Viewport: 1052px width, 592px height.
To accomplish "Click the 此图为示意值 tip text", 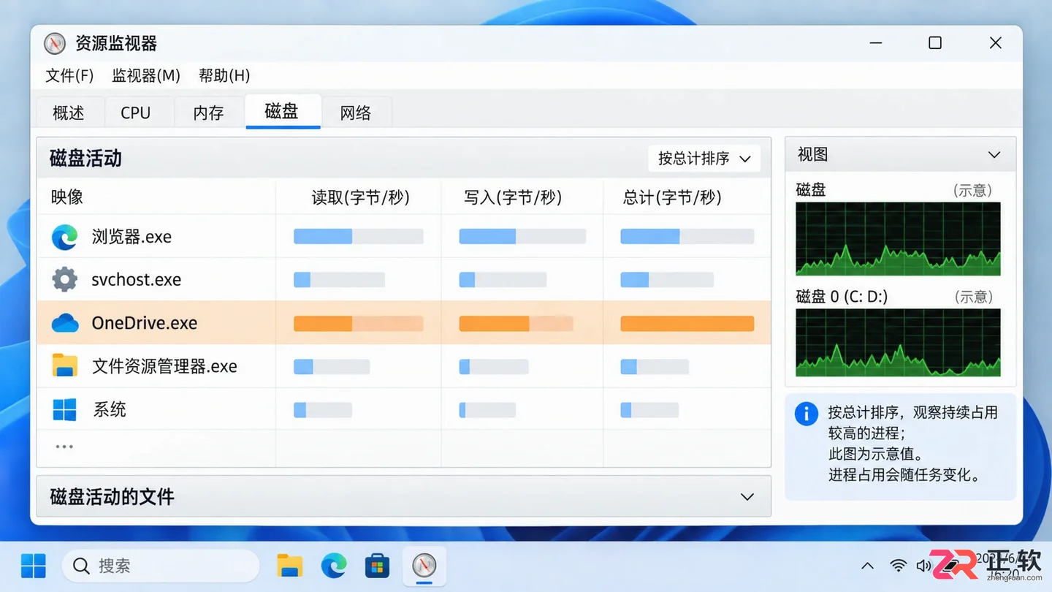I will point(875,454).
